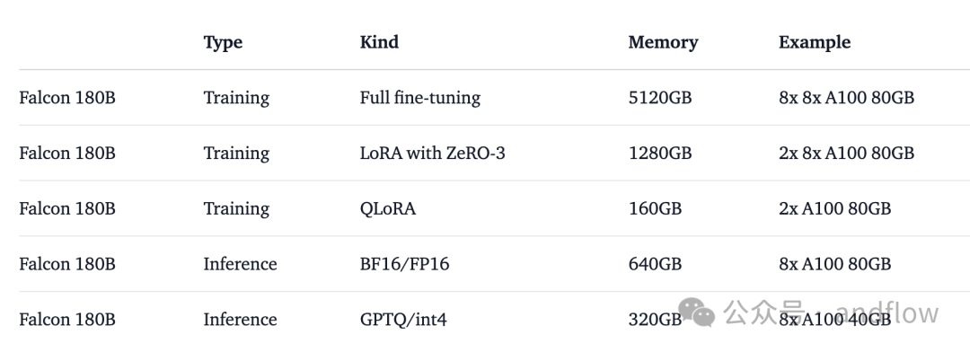Viewport: 970px width, 352px height.
Task: Click the Kind column header
Action: tap(379, 42)
